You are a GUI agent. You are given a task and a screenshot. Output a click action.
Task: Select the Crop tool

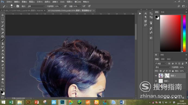[2, 29]
